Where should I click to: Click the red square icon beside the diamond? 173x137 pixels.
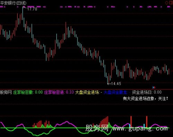(171, 3)
